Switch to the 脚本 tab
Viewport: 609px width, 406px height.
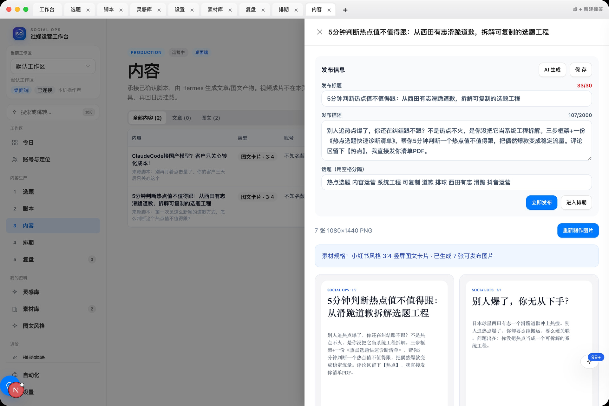pyautogui.click(x=108, y=10)
